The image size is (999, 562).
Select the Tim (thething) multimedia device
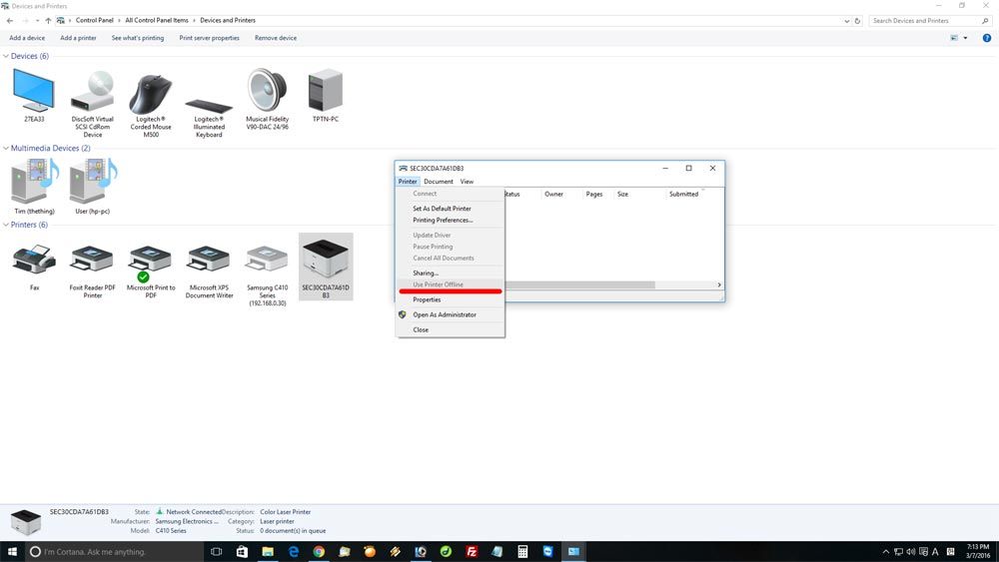[34, 182]
